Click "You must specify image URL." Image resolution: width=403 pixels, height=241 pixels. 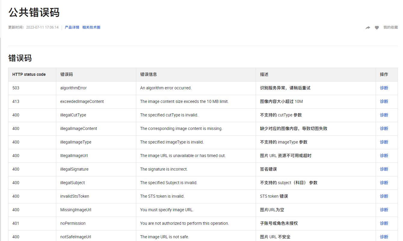[167, 210]
